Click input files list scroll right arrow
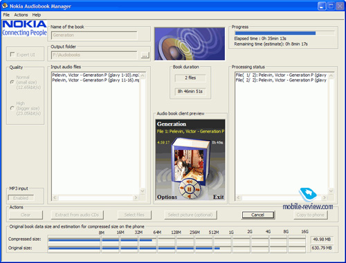The width and height of the screenshot is (346, 263). 136,197
